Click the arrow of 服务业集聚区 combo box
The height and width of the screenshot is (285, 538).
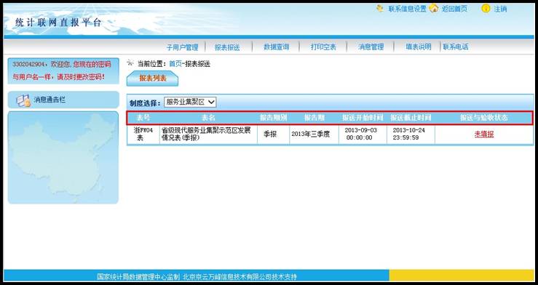pos(211,102)
